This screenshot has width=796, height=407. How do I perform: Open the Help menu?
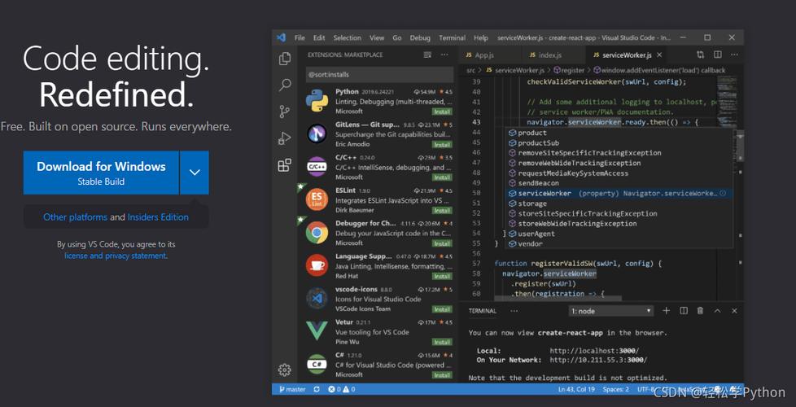click(x=481, y=38)
